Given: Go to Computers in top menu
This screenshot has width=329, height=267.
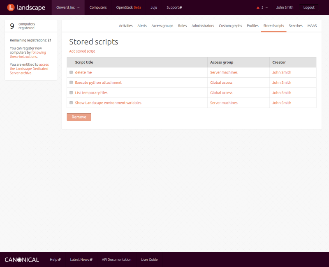Looking at the screenshot, I should [x=98, y=7].
